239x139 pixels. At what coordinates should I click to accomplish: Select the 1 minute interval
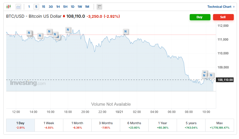[x=29, y=7]
